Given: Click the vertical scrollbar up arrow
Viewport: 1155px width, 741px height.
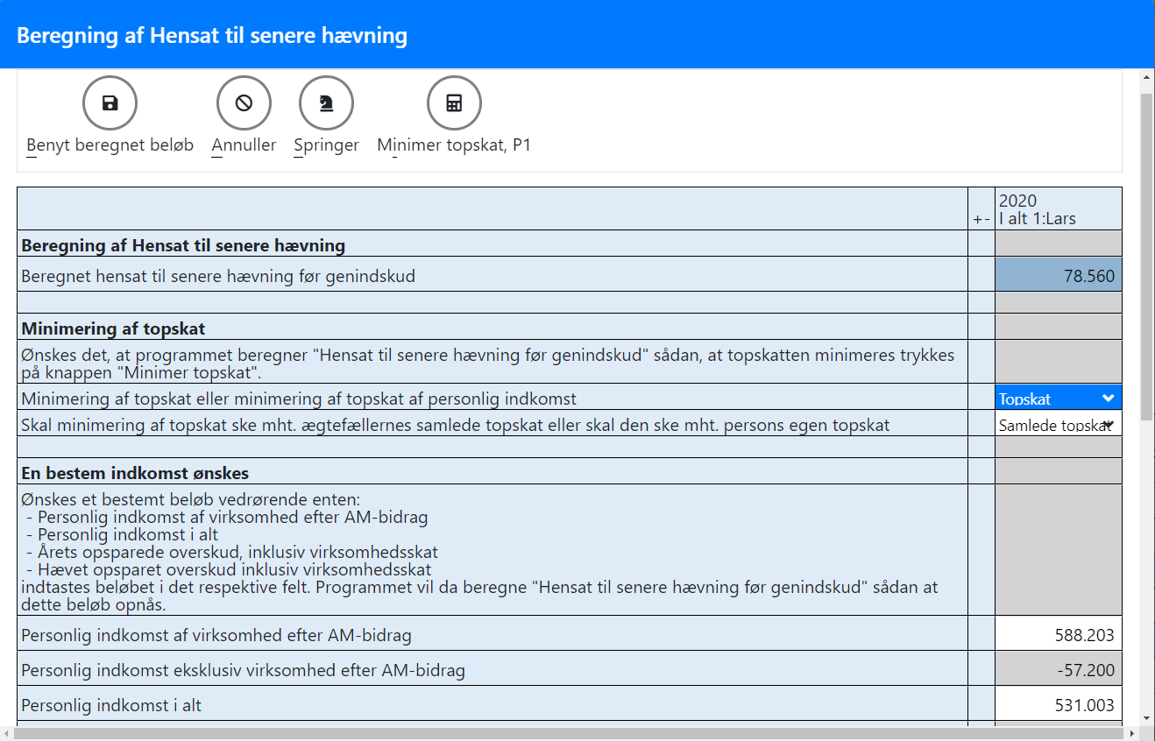Looking at the screenshot, I should point(1146,79).
